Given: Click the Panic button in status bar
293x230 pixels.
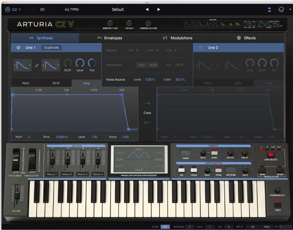Looking at the screenshot, I should (x=267, y=226).
